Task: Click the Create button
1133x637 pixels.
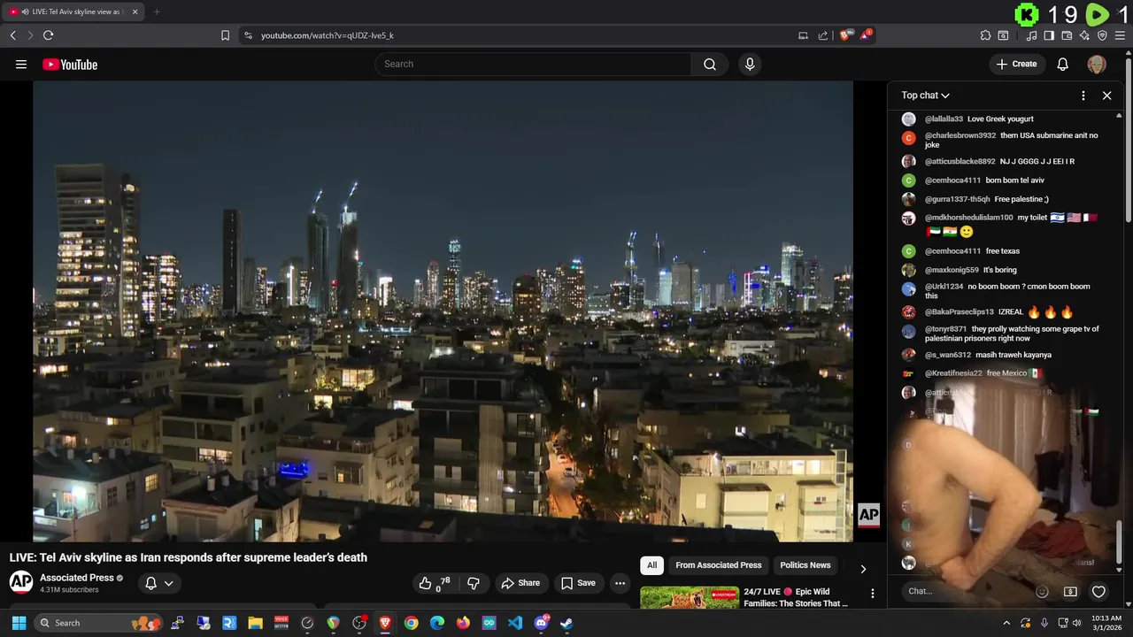Action: click(x=1016, y=64)
